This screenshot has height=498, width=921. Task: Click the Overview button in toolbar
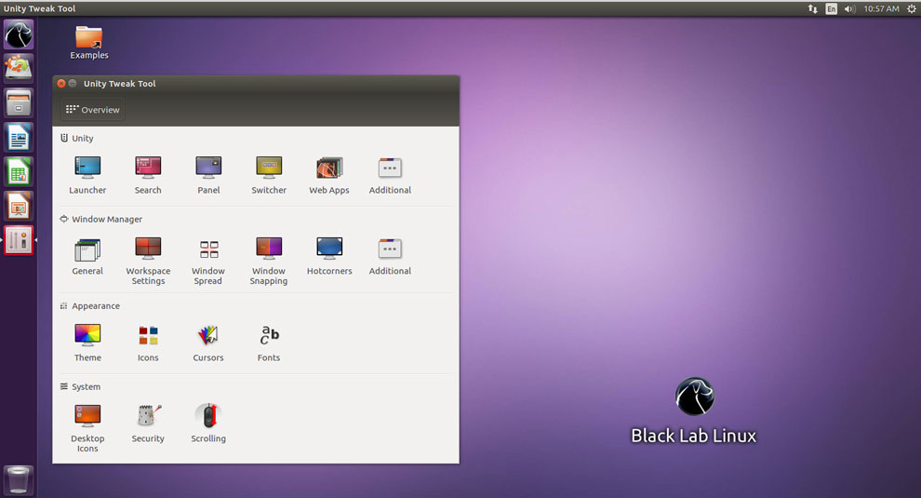coord(93,109)
